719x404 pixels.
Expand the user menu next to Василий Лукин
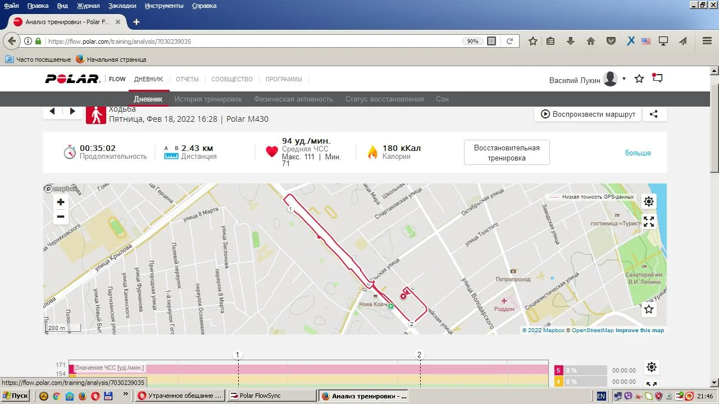(x=624, y=79)
